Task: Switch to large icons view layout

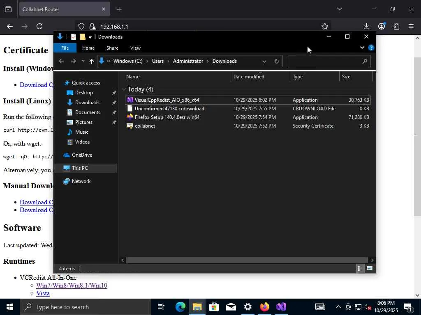Action: click(x=370, y=268)
